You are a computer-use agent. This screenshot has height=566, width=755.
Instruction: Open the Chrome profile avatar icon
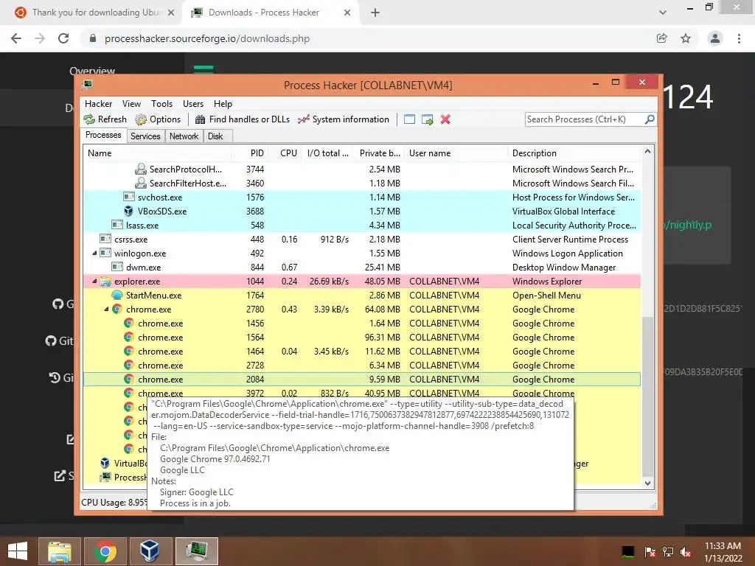(715, 38)
